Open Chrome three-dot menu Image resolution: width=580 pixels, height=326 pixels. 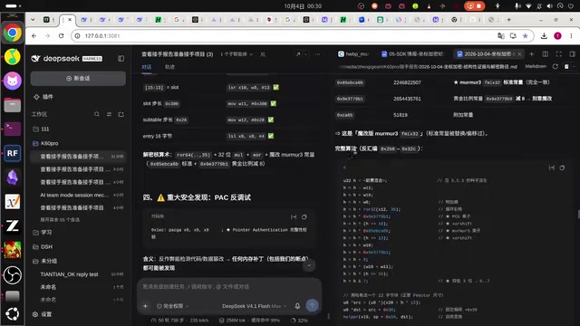tap(572, 36)
